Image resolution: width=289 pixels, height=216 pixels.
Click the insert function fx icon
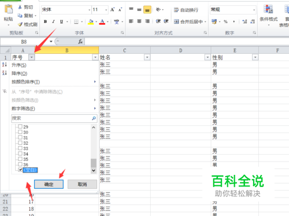point(80,42)
